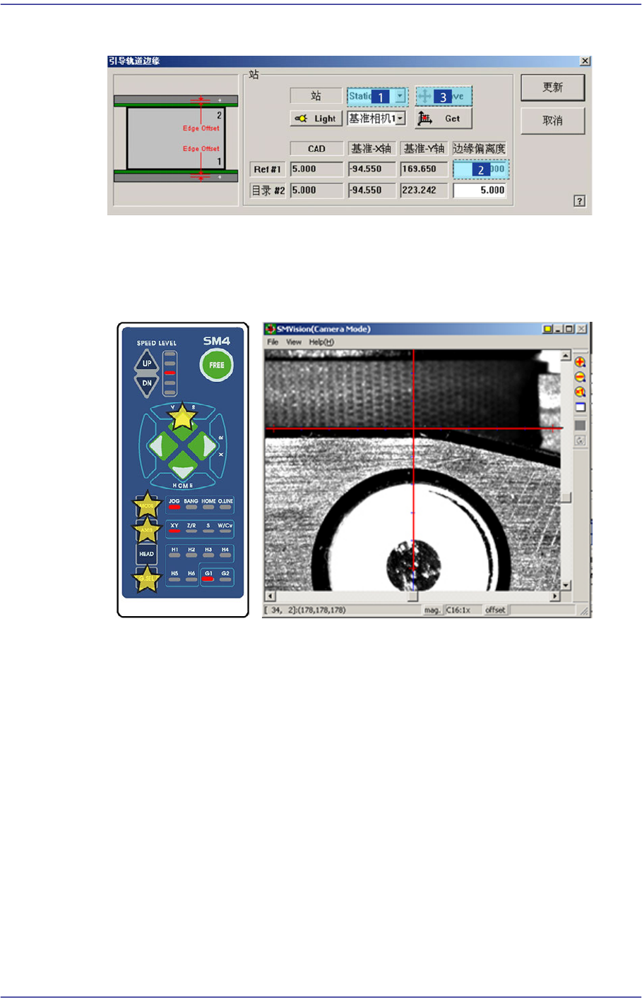Click the SMVision app icon in title bar
Screen dimensions: 642x1005
tap(270, 329)
